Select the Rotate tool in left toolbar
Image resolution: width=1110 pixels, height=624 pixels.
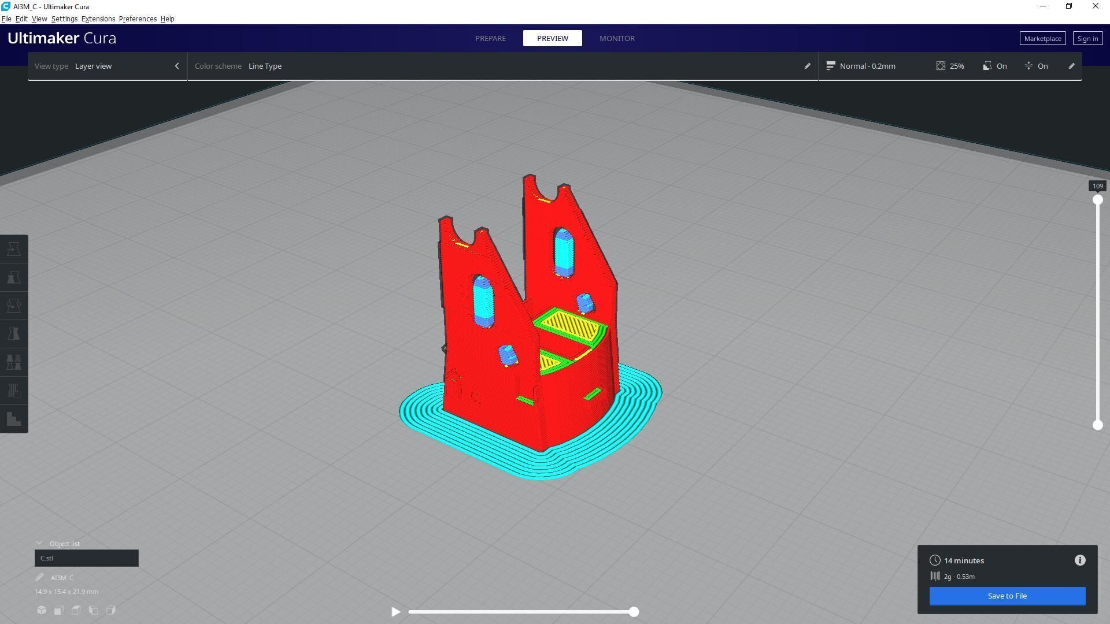tap(14, 306)
